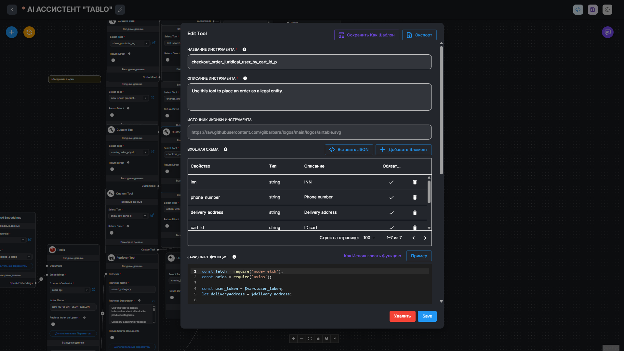Open the settings gear icon
Viewport: 624px width, 351px height.
point(607,9)
